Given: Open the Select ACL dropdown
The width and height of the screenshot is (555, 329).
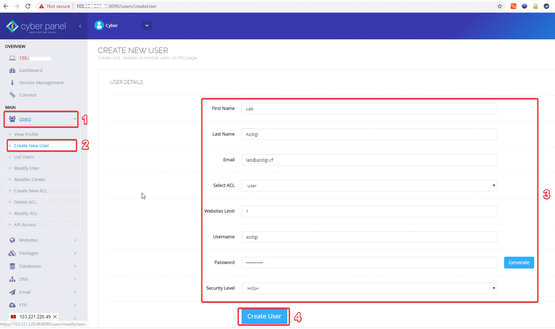Looking at the screenshot, I should (369, 186).
